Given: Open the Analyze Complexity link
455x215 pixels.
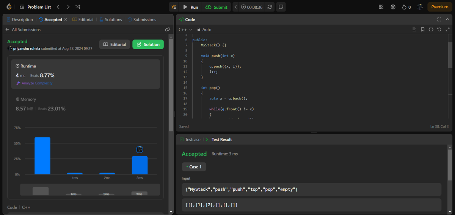Looking at the screenshot, I should click(x=34, y=83).
